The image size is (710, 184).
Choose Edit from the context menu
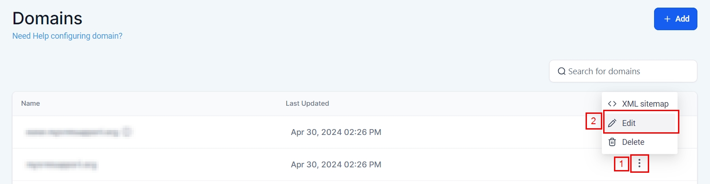(x=629, y=123)
